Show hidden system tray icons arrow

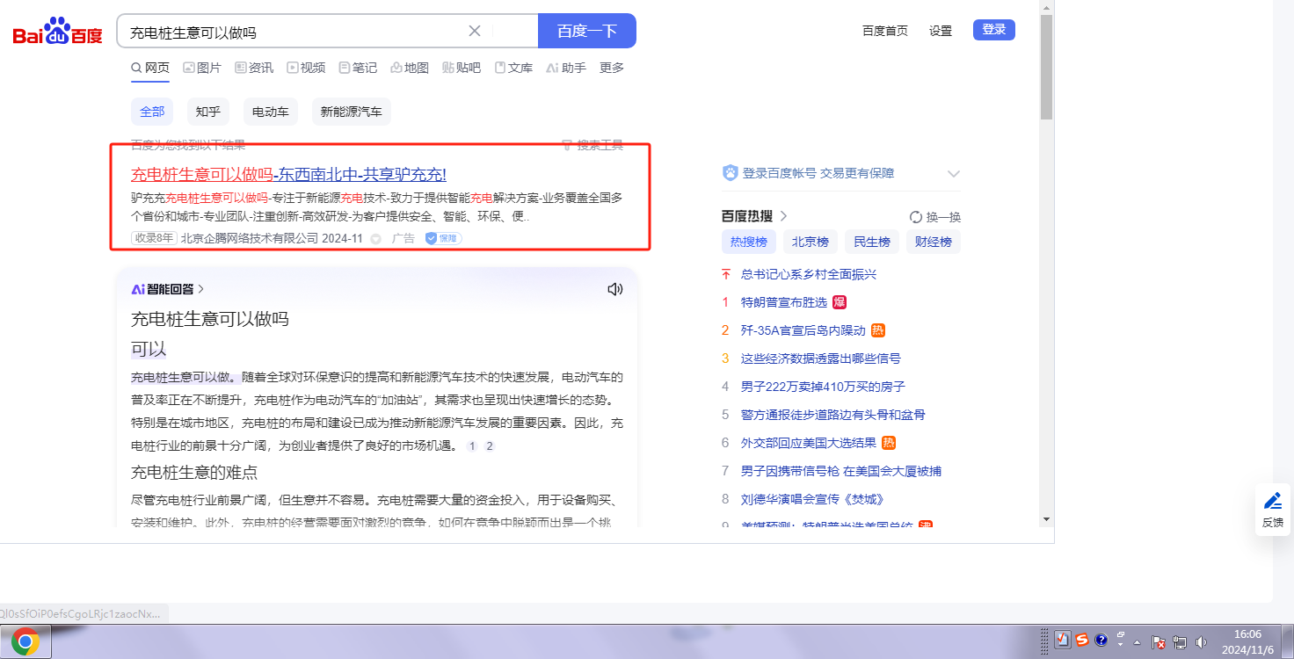[x=1138, y=642]
